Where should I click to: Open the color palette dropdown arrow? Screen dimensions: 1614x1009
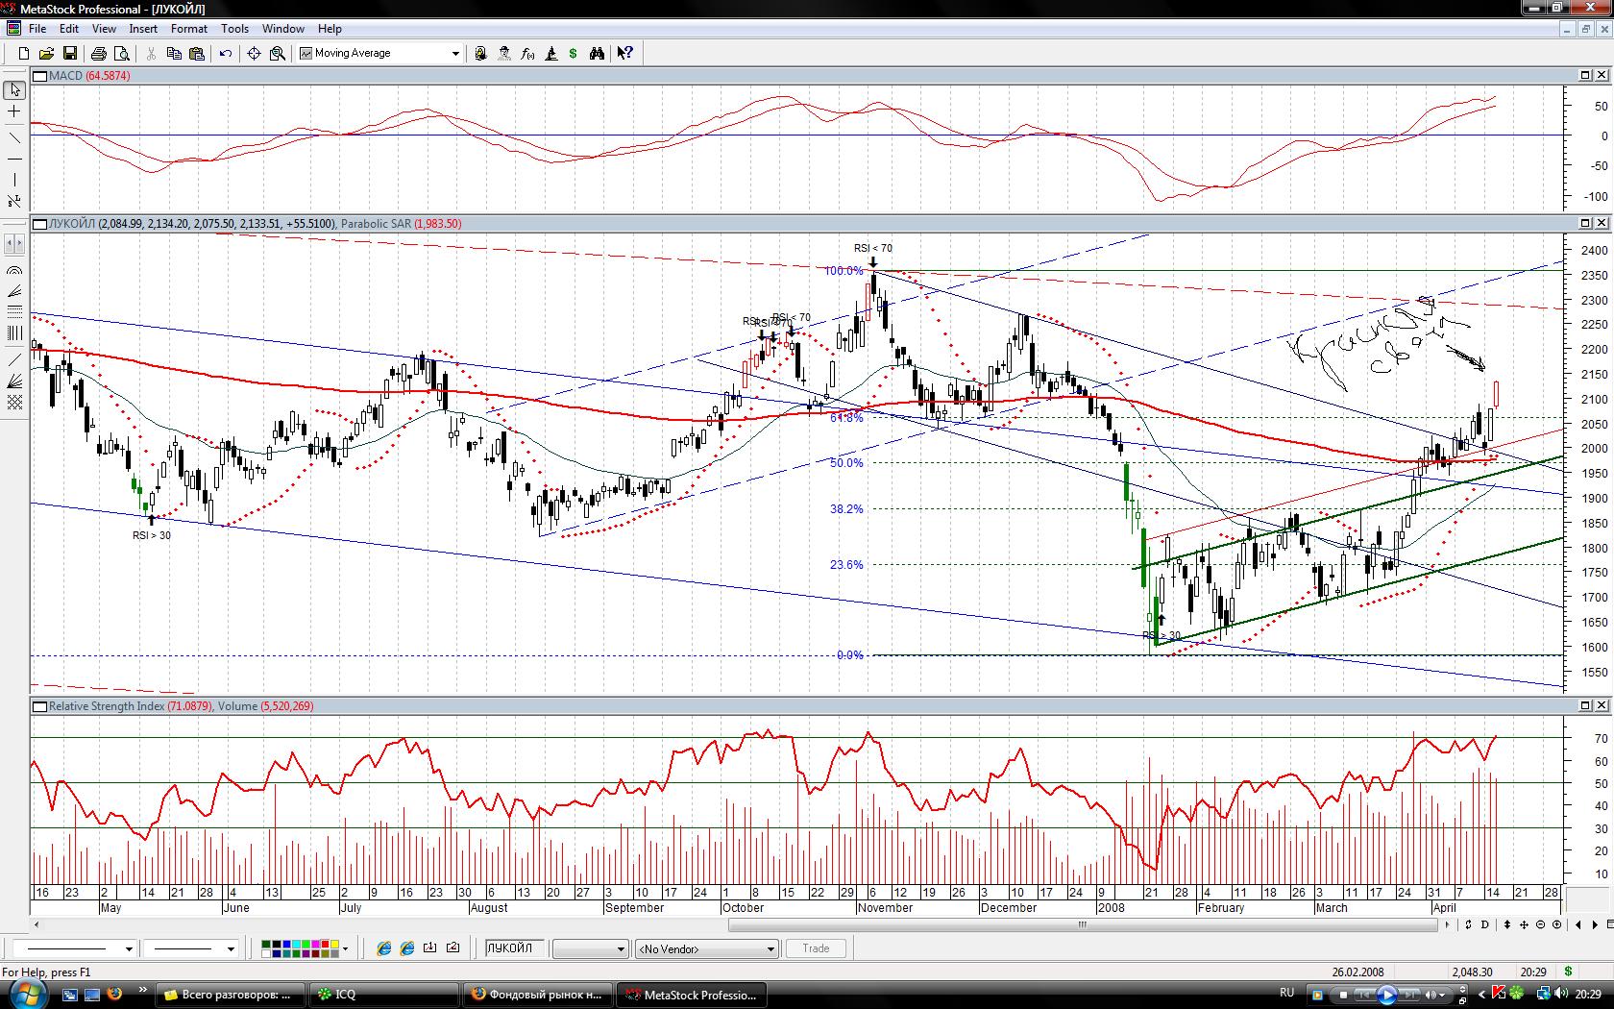pos(345,949)
